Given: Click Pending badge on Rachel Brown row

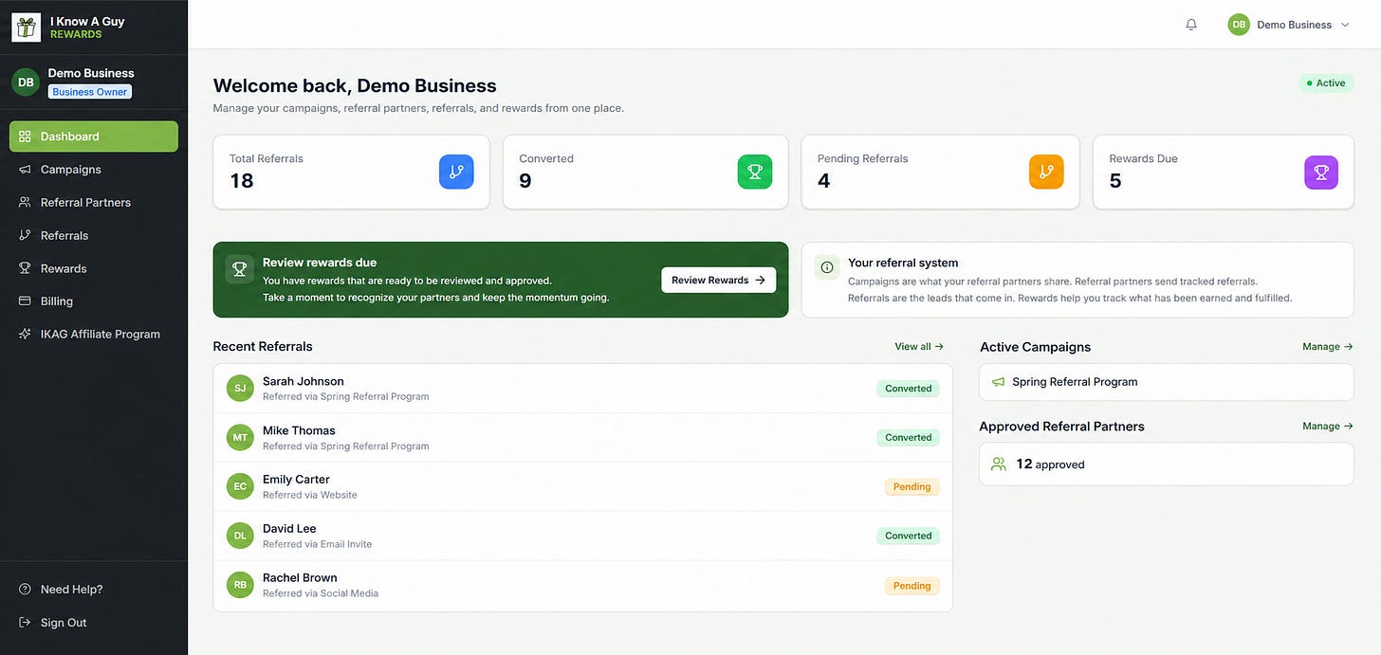Looking at the screenshot, I should pos(912,586).
